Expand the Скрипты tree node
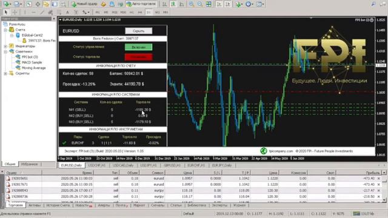This screenshot has width=388, height=218. click(x=5, y=73)
